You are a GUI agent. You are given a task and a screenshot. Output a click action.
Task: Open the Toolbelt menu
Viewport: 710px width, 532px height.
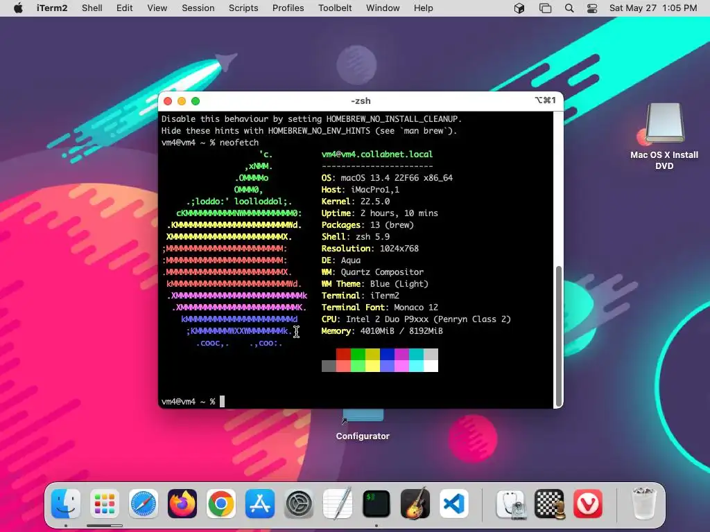[335, 8]
